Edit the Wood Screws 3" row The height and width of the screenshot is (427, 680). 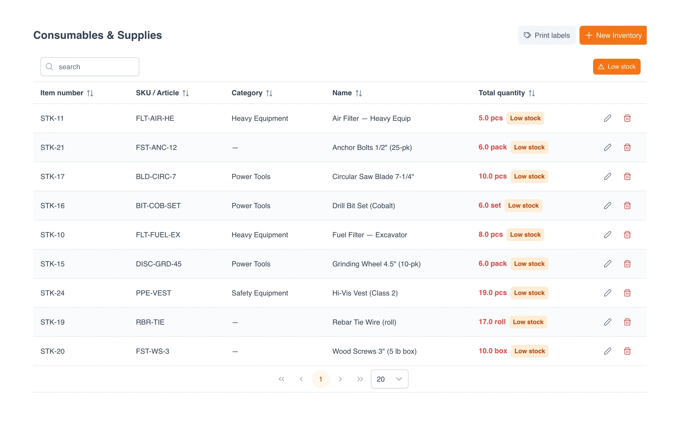tap(607, 351)
